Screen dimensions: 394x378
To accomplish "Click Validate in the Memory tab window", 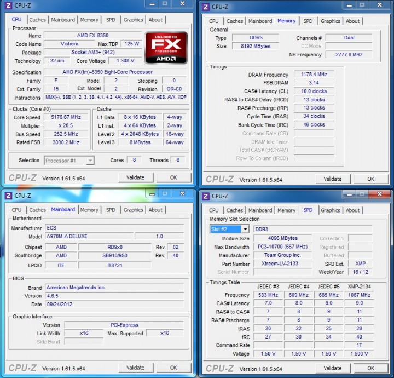I will (x=333, y=179).
